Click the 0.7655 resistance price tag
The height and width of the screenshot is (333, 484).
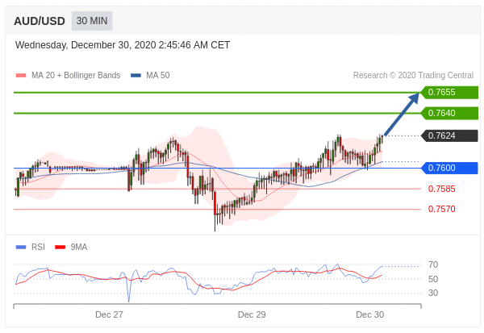[x=450, y=92]
